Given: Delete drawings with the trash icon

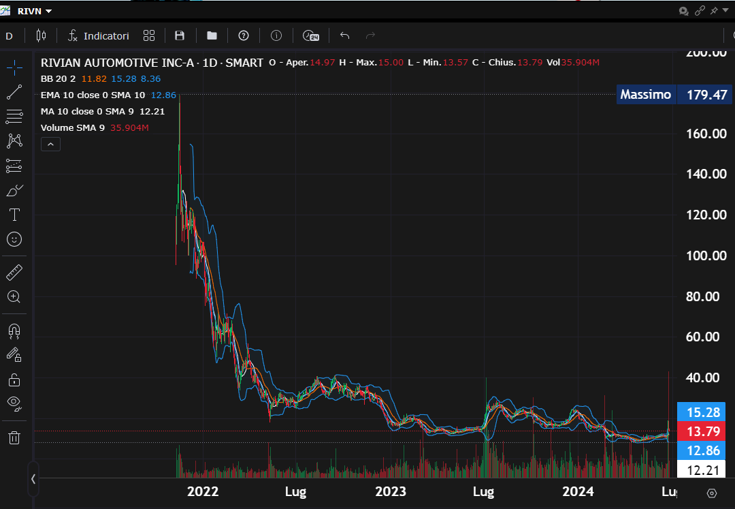Looking at the screenshot, I should pos(14,437).
